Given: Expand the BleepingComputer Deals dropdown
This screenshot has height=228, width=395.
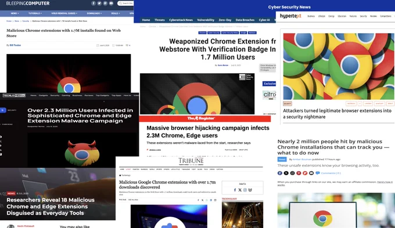Looking at the screenshot, I should pos(116,13).
